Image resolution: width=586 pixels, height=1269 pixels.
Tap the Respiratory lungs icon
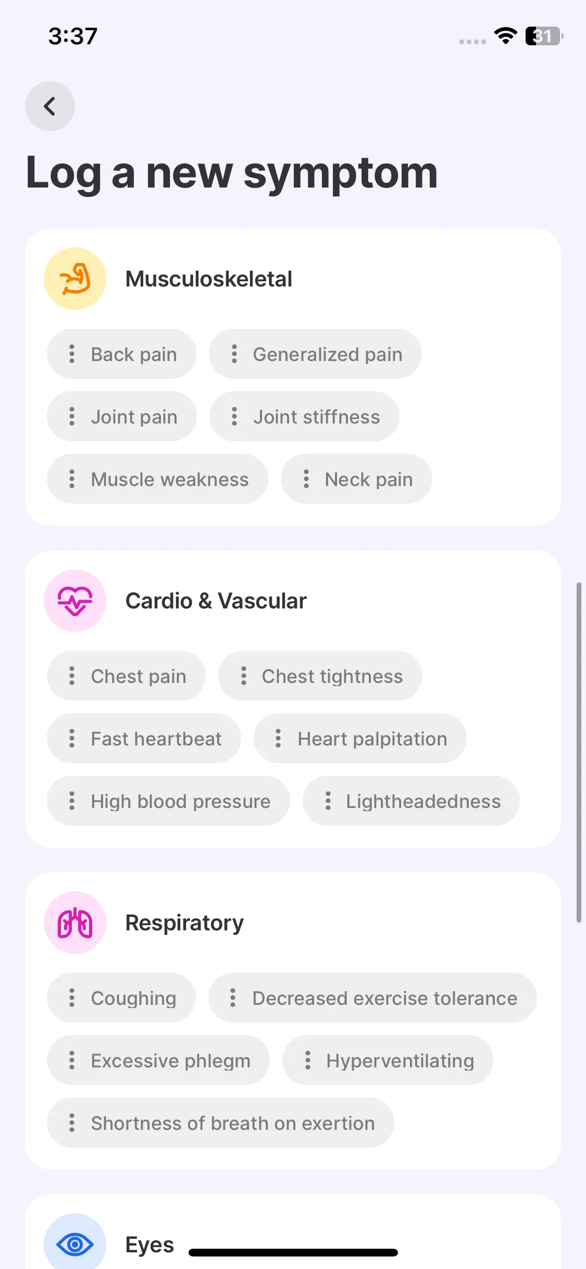(x=75, y=923)
